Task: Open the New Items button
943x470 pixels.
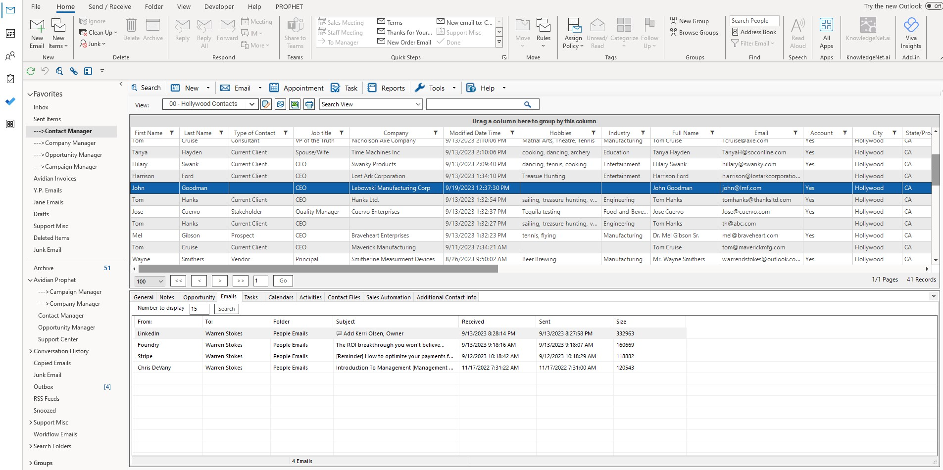Action: (58, 33)
